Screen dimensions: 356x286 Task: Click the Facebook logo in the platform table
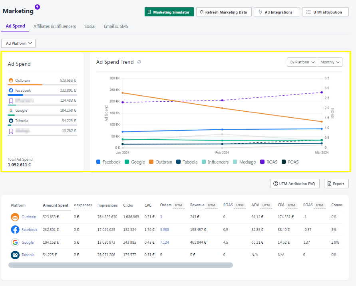[15, 230]
